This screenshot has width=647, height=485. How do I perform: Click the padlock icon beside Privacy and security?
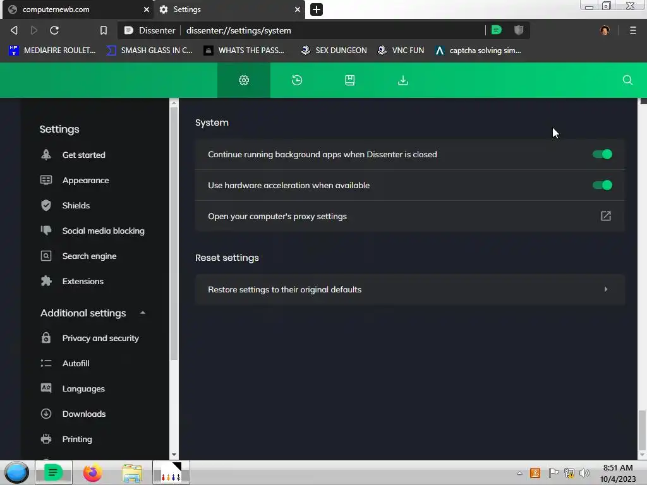[46, 338]
